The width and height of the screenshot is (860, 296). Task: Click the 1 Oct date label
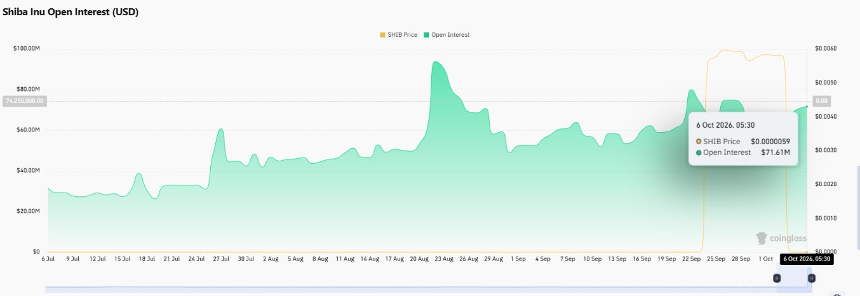pos(766,259)
